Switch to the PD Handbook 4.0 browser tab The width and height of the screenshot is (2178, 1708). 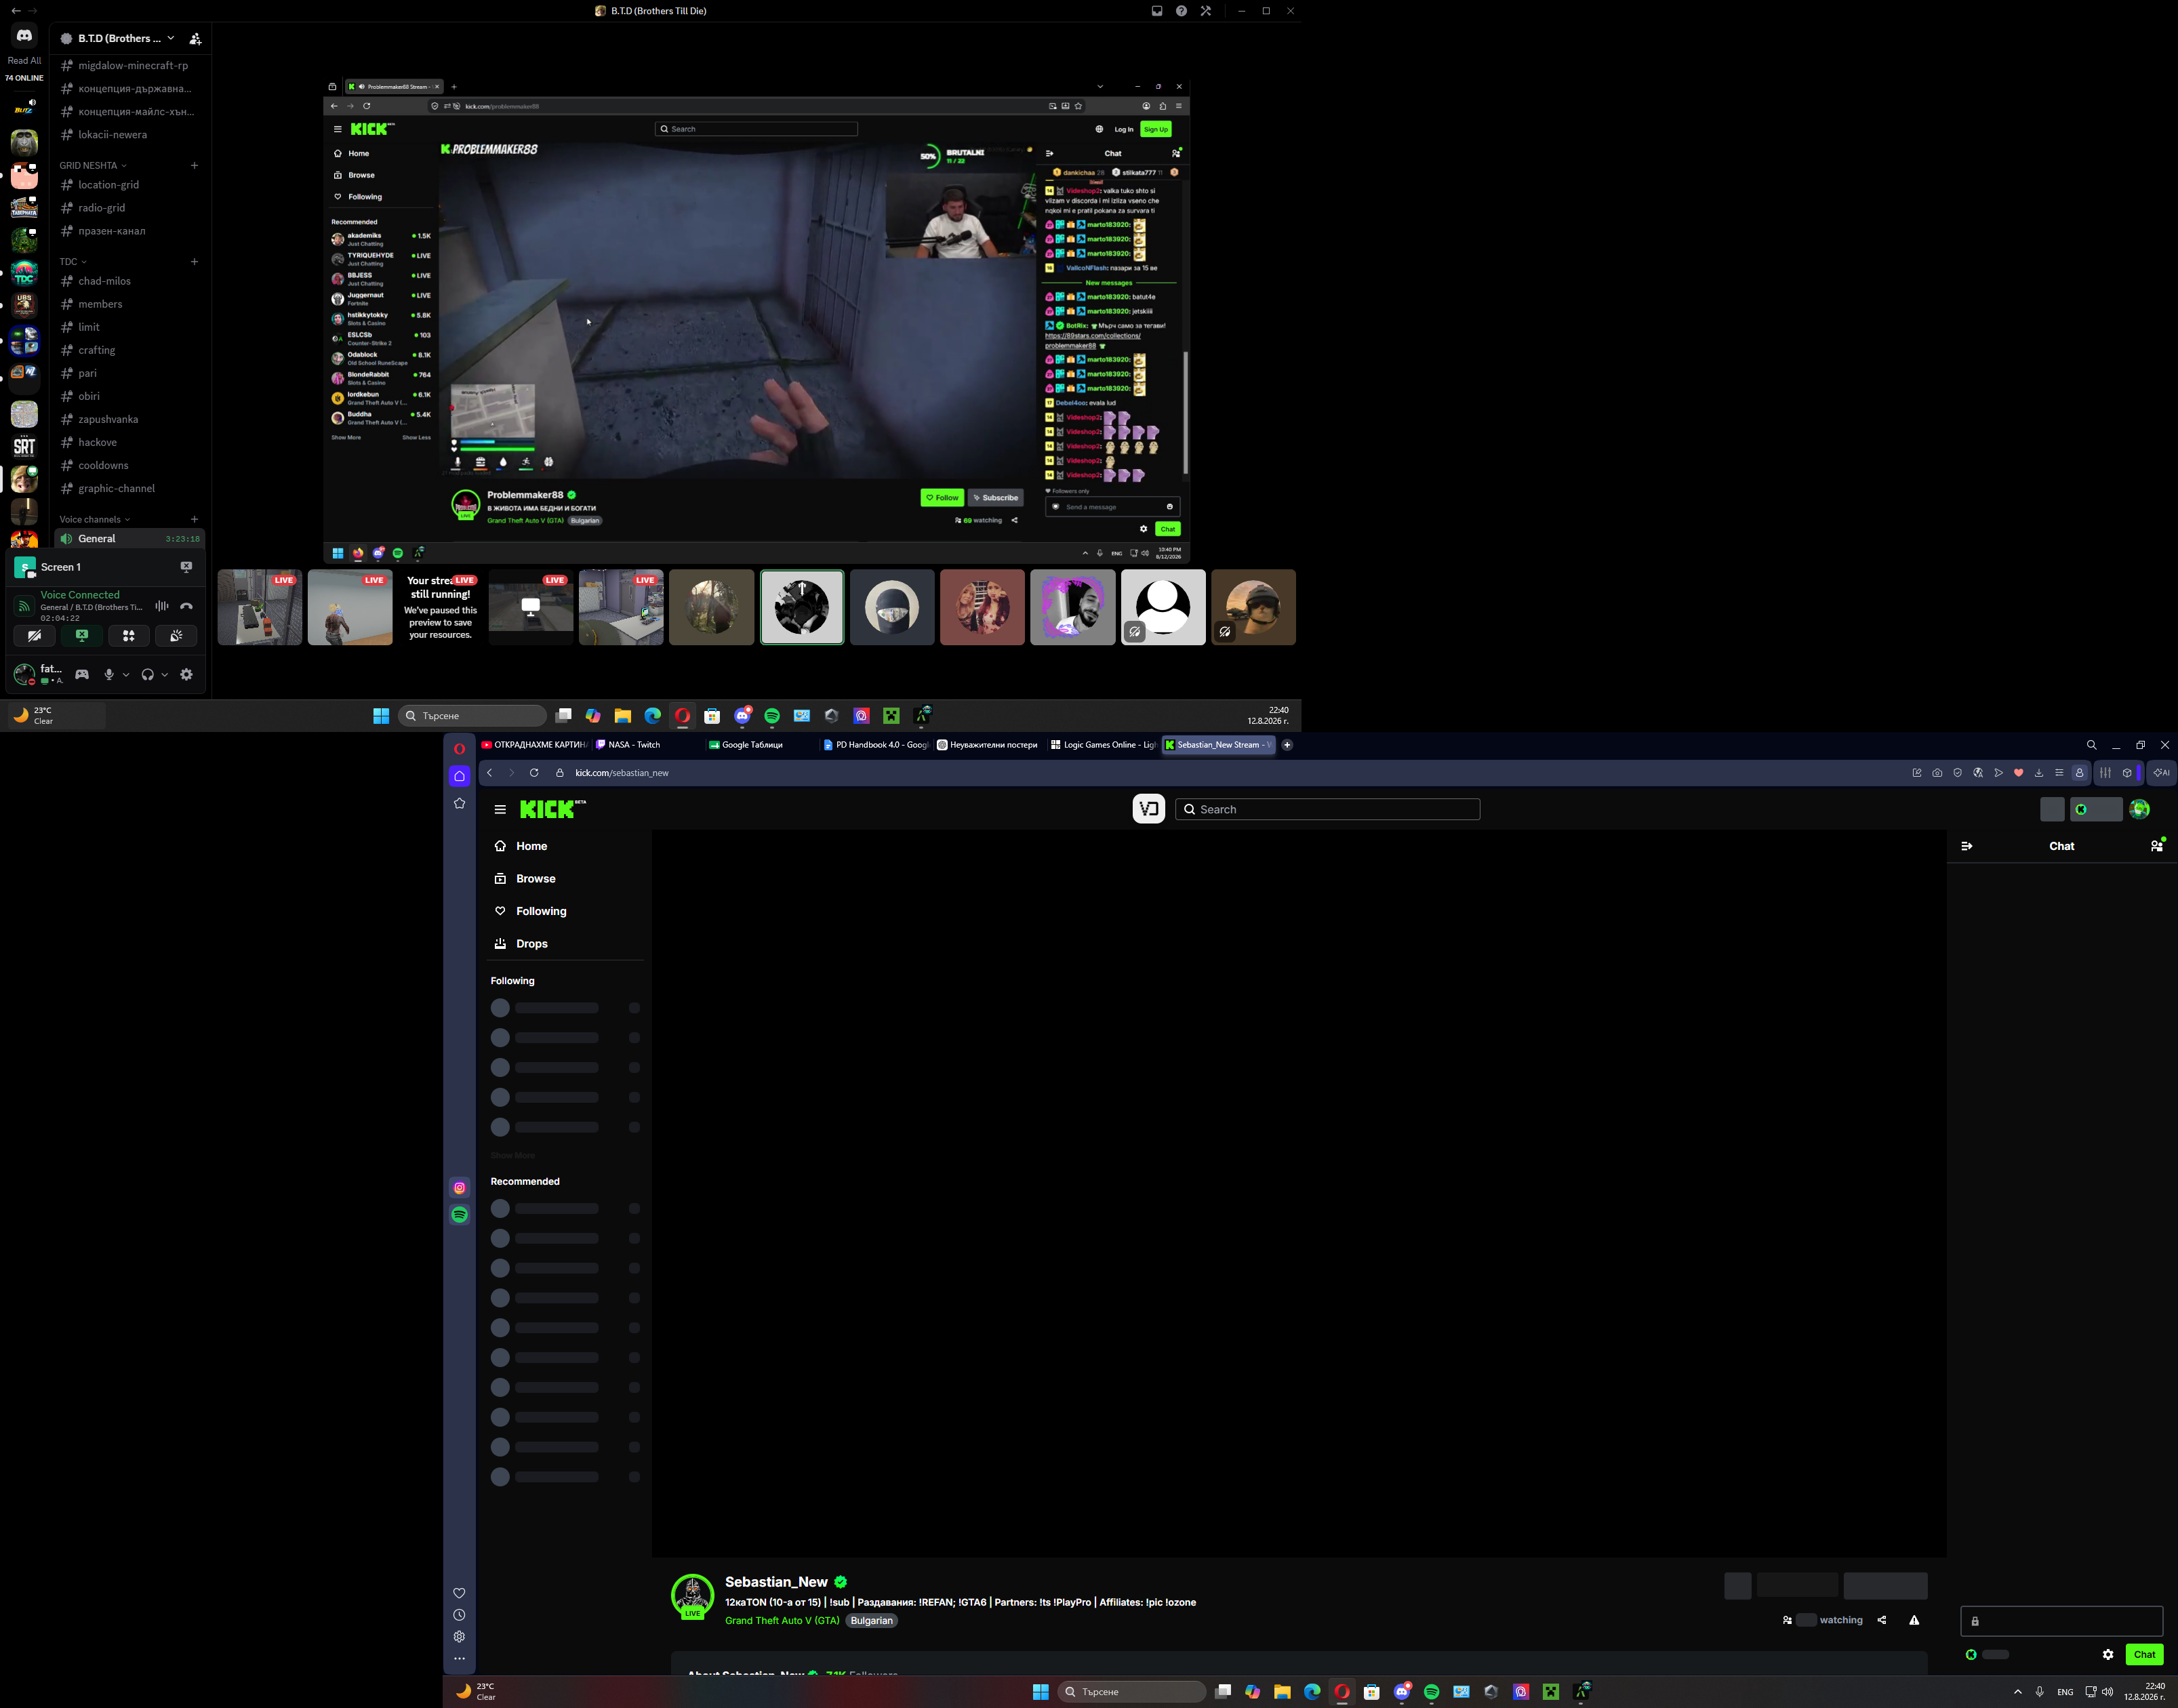(x=876, y=745)
